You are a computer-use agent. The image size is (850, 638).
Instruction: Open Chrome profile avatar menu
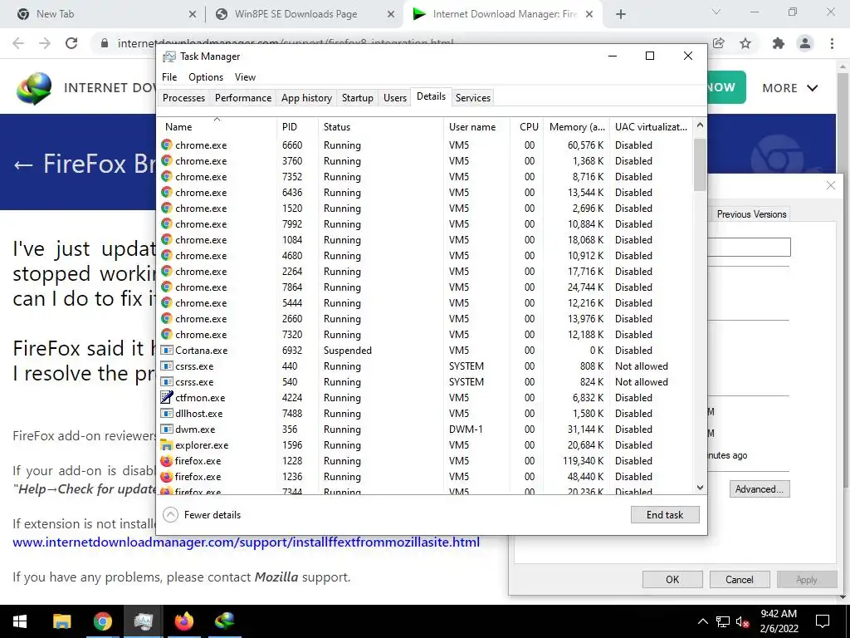[805, 43]
